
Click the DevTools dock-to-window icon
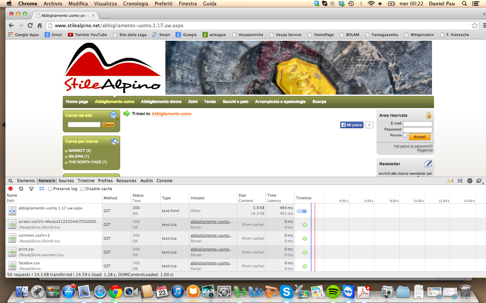479,181
